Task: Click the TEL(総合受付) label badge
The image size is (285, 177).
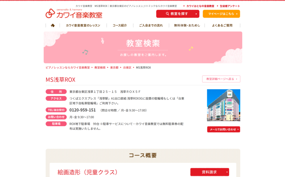Action: point(56,110)
